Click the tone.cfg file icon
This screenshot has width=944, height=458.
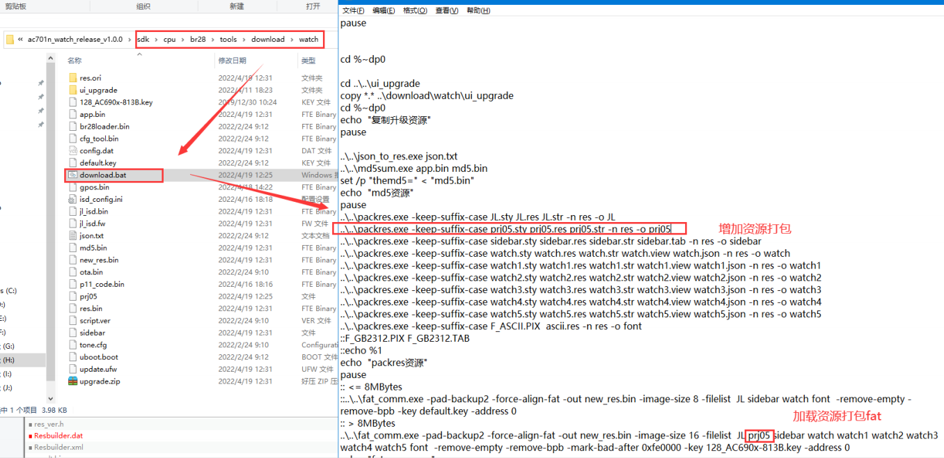pos(74,345)
